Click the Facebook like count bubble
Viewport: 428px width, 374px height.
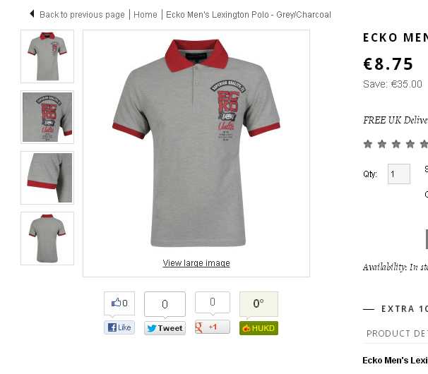click(x=119, y=303)
